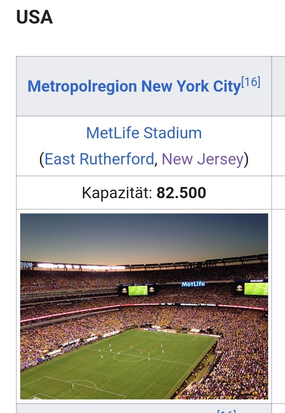The image size is (285, 413).
Task: Click the USA section heading
Action: [x=35, y=18]
